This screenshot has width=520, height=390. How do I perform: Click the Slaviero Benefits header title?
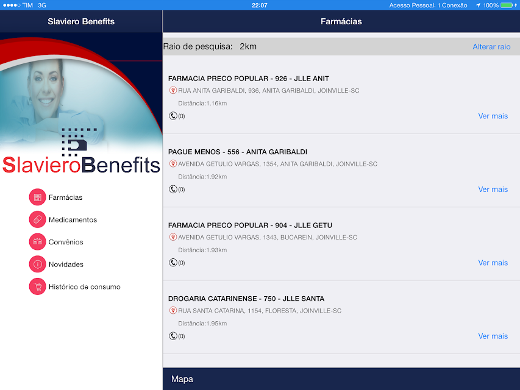(x=81, y=21)
